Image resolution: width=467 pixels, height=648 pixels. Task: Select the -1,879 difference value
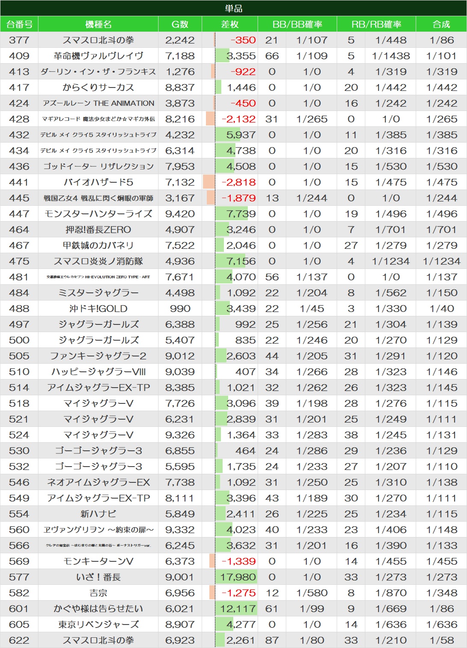pos(238,198)
